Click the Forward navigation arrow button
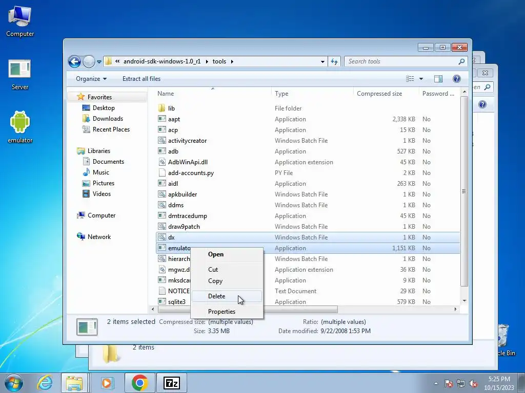525x393 pixels. tap(88, 61)
